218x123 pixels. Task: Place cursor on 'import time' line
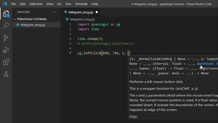[88, 29]
